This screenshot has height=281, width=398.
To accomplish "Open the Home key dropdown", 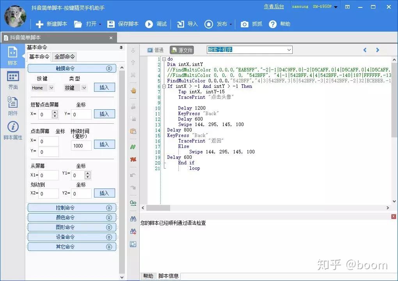I will 51,88.
